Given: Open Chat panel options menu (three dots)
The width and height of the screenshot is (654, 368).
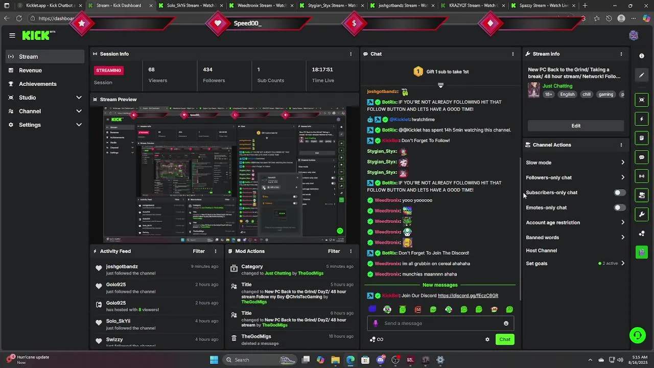Looking at the screenshot, I should [512, 54].
